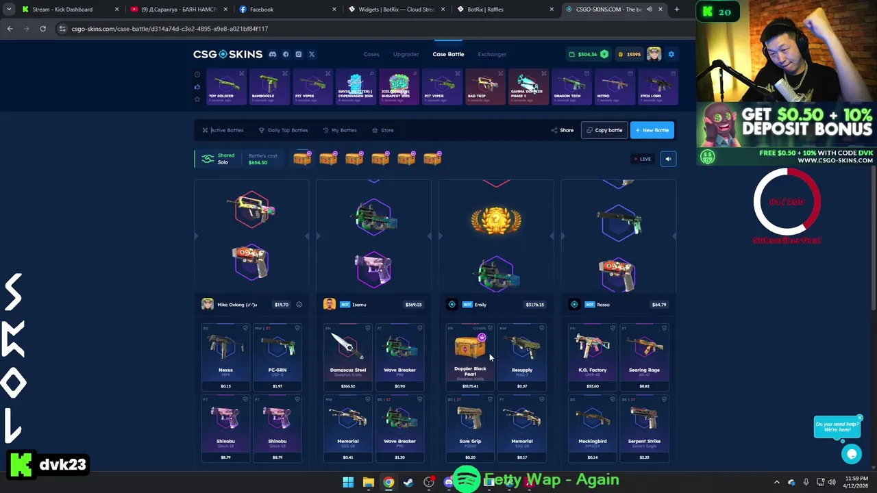Image resolution: width=877 pixels, height=493 pixels.
Task: Toggle shield icon on Doppler Black Pearl card
Action: pos(490,329)
